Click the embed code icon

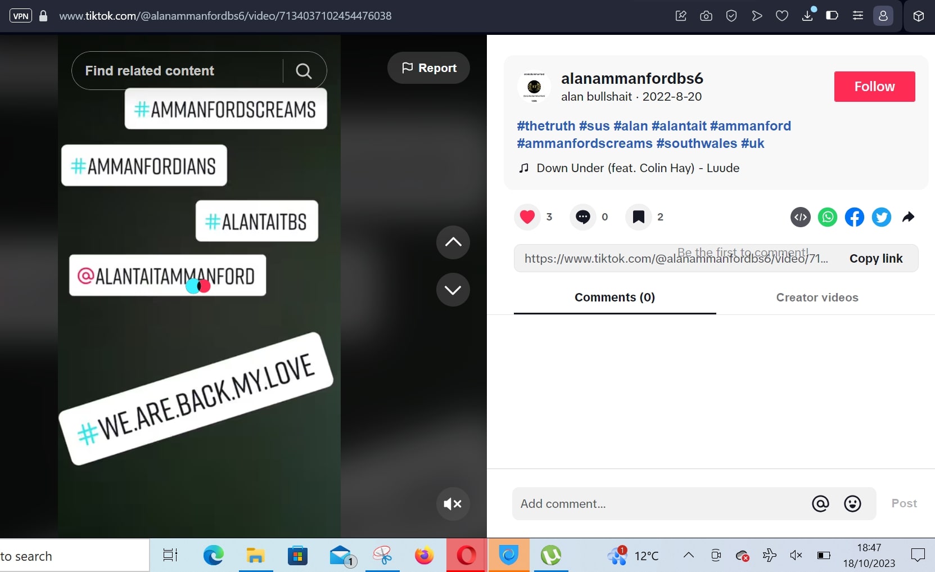[x=800, y=217]
